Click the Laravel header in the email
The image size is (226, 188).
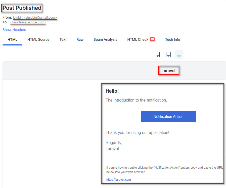coord(168,71)
